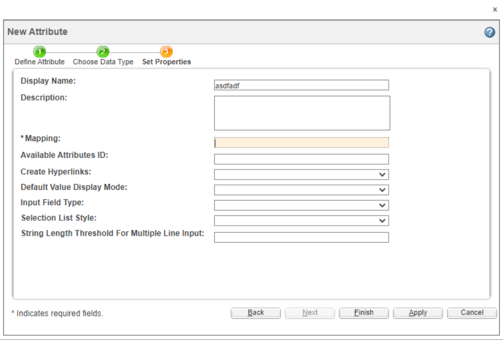The image size is (503, 340).
Task: Open the Input Field Type dropdown
Action: 302,205
